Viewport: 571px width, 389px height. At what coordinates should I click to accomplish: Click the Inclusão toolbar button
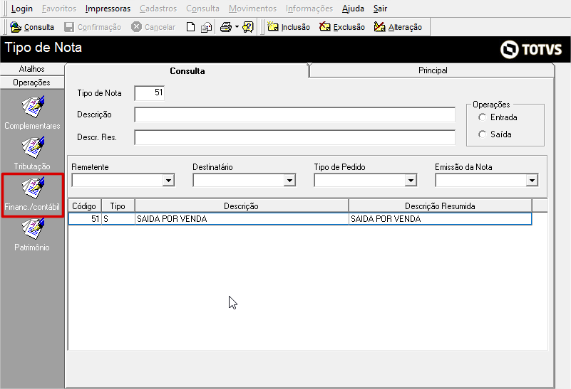[x=289, y=27]
